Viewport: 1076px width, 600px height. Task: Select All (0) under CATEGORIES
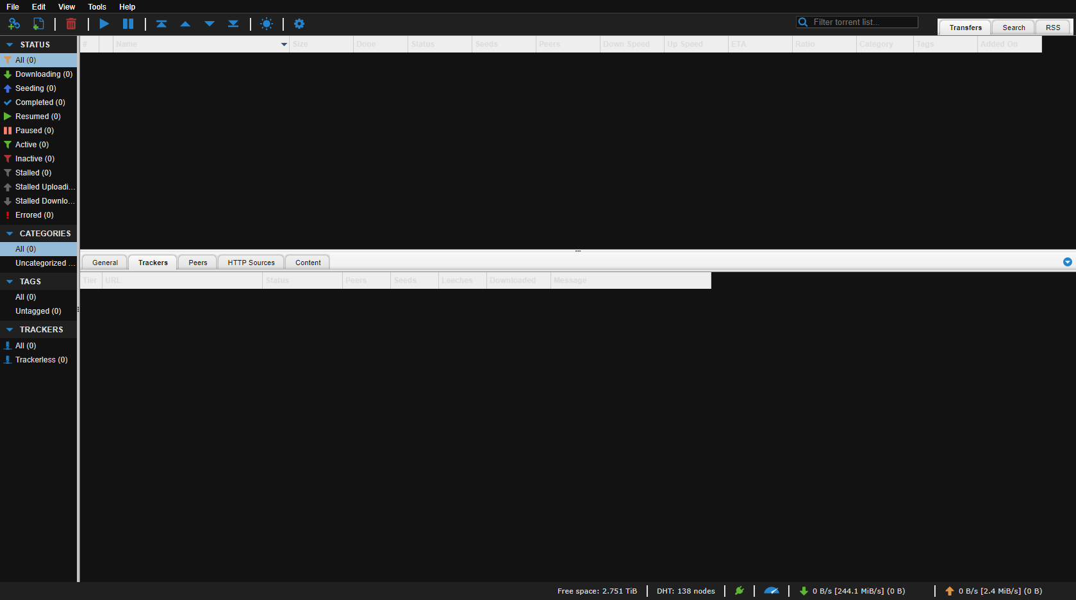click(38, 249)
